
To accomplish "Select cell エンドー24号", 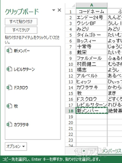I will click(91, 17).
